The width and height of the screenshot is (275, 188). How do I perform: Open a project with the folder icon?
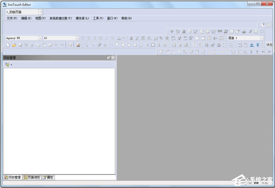tap(14, 45)
